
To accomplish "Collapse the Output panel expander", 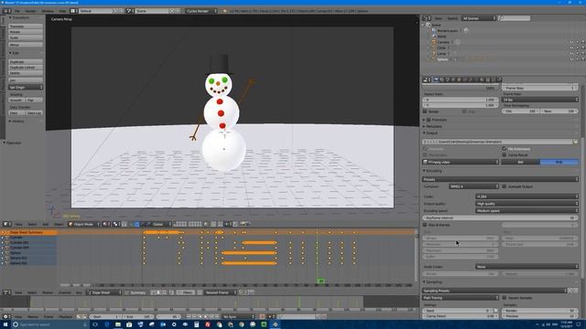I will pyautogui.click(x=425, y=133).
